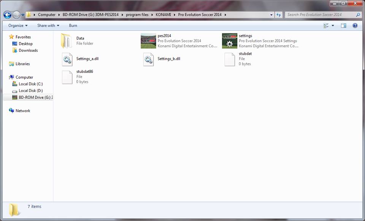Click the 7 items status bar text
365x221 pixels.
(x=35, y=207)
